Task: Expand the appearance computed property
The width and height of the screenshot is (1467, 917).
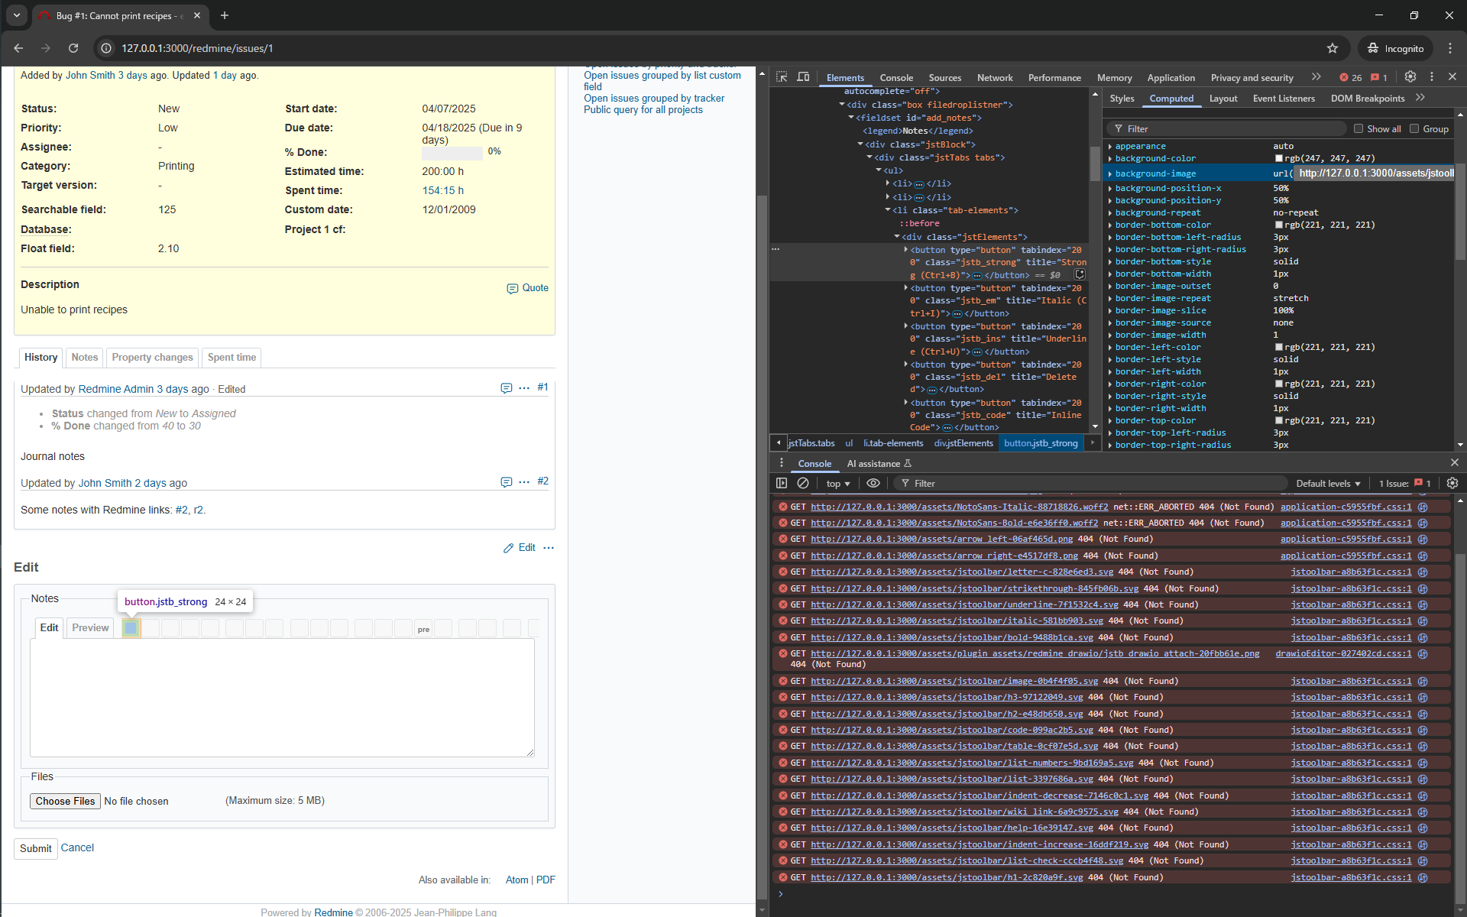Action: [x=1110, y=146]
